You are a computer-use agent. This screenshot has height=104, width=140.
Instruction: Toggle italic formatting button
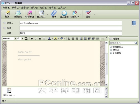coord(36,39)
